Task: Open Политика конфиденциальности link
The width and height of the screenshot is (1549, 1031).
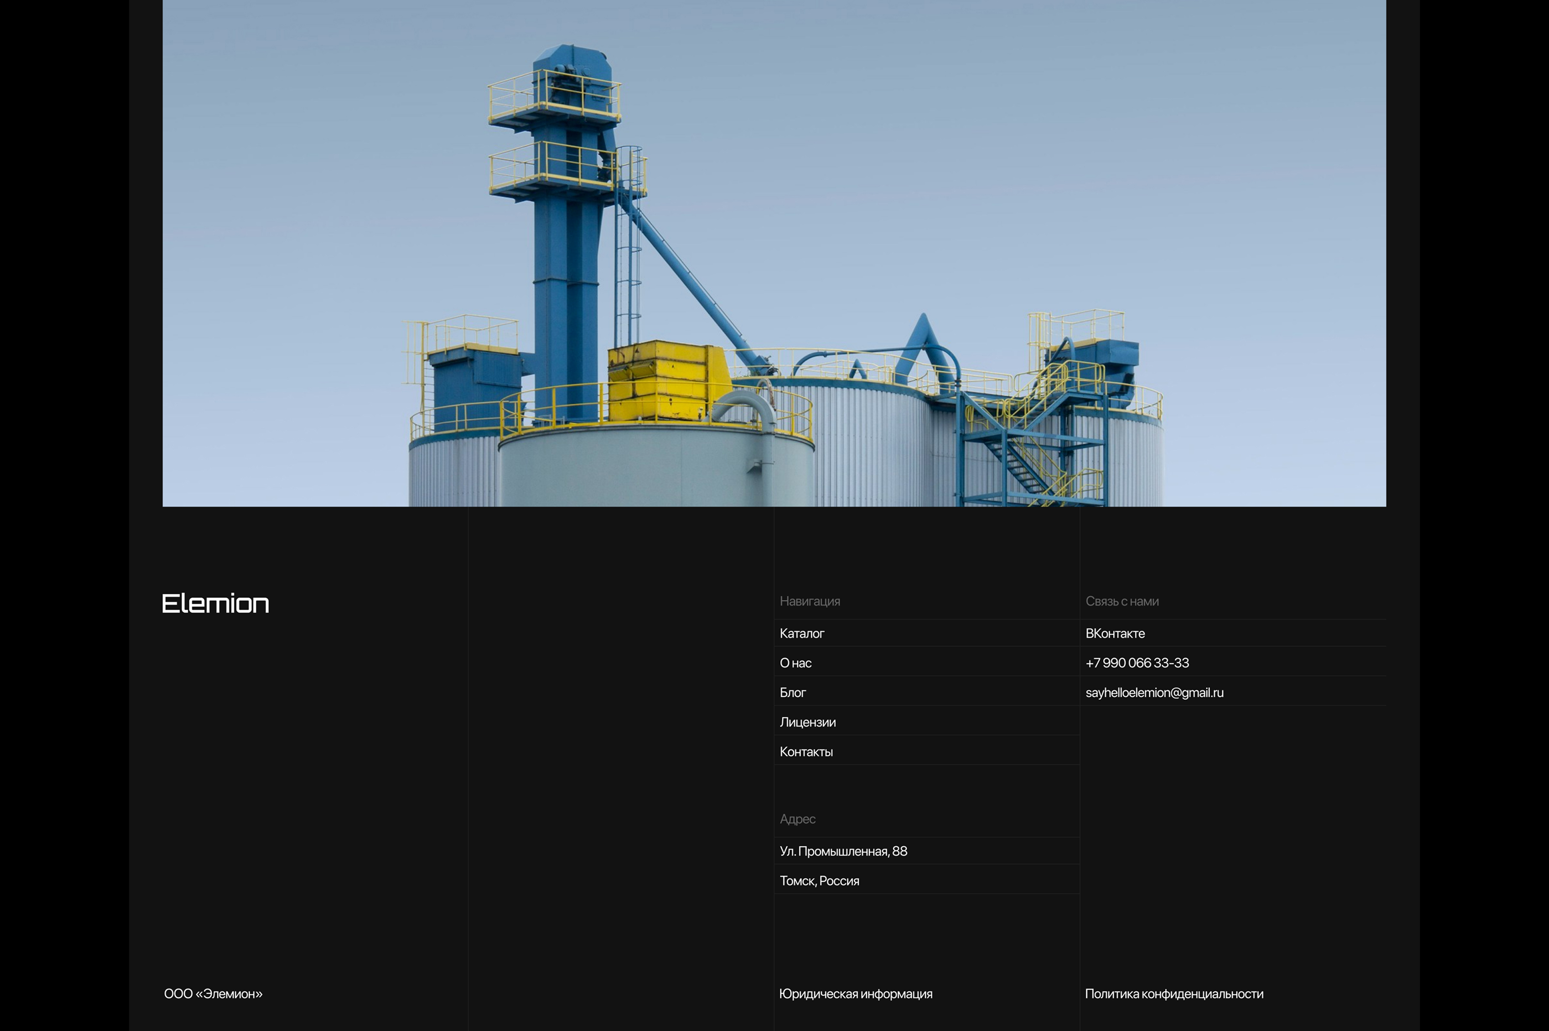Action: [1173, 994]
